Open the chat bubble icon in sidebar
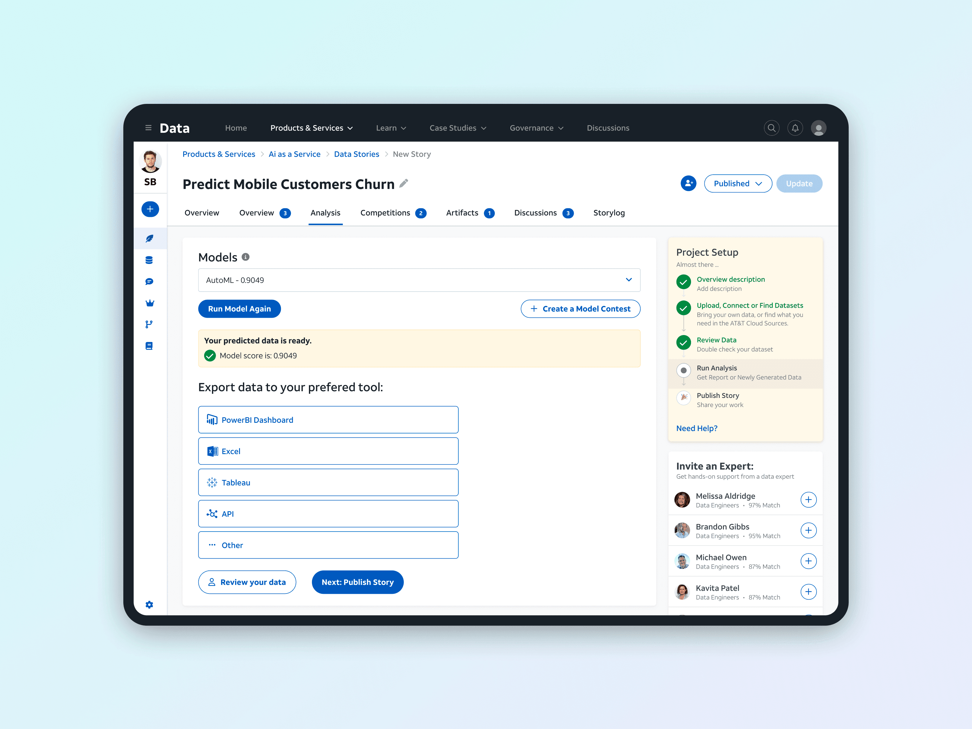This screenshot has width=972, height=729. pyautogui.click(x=149, y=282)
